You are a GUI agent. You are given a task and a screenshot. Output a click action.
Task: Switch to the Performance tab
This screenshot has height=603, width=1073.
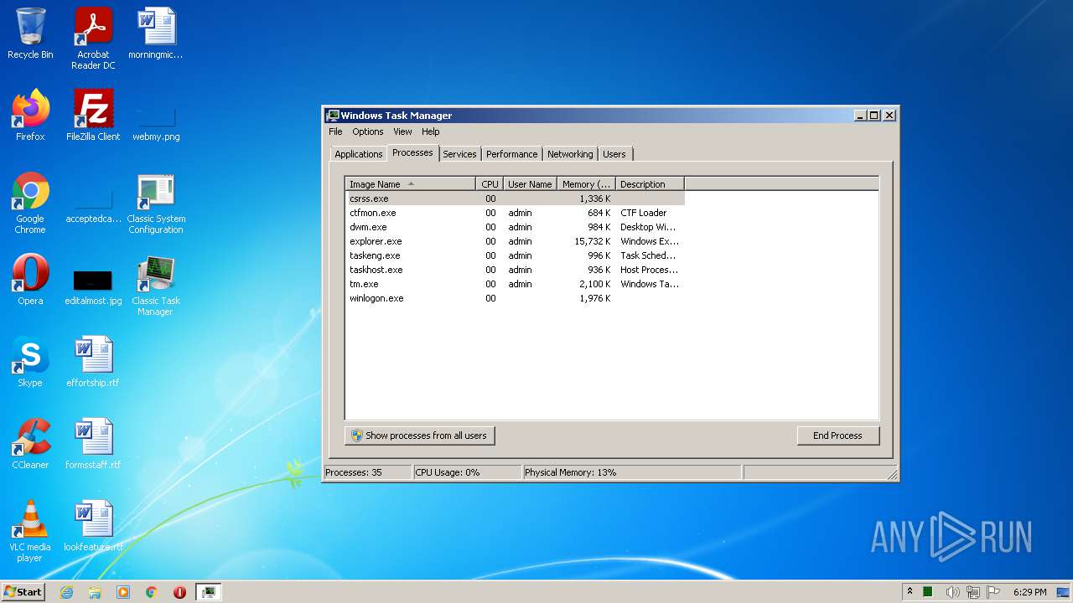point(511,154)
